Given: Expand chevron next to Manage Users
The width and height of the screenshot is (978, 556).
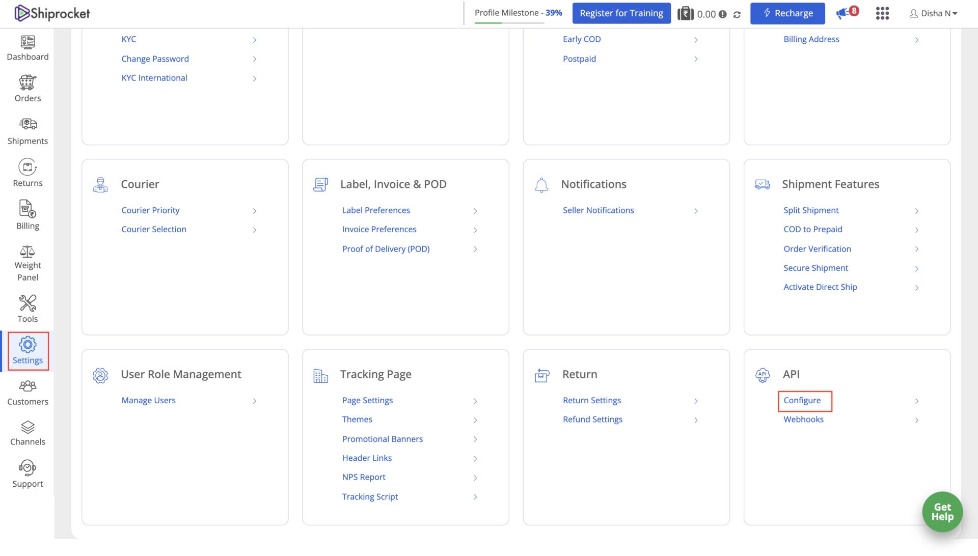Looking at the screenshot, I should [254, 401].
